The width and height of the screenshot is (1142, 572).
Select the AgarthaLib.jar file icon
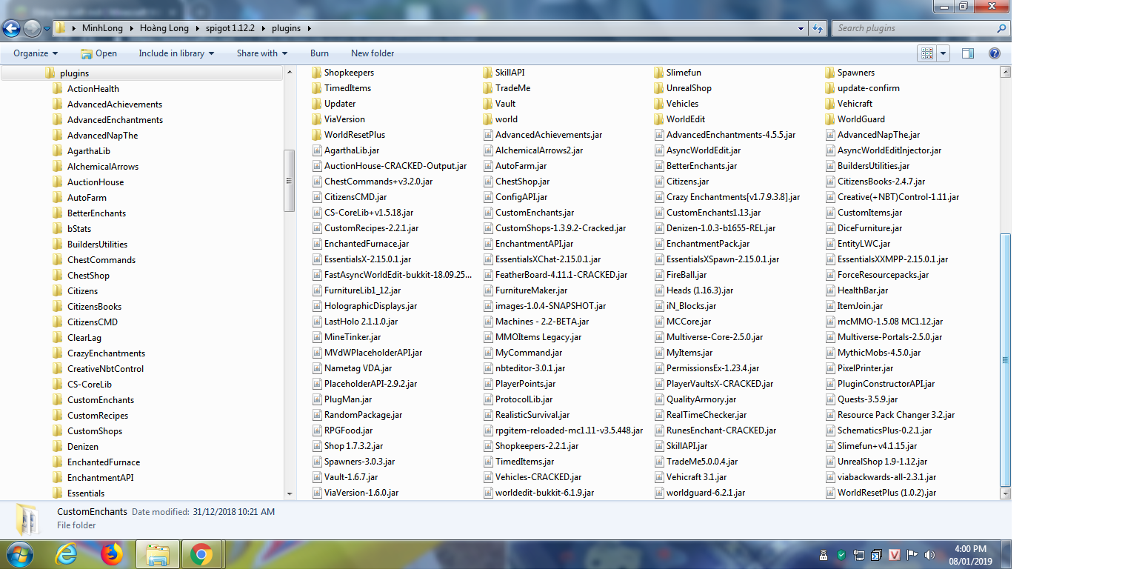click(317, 150)
